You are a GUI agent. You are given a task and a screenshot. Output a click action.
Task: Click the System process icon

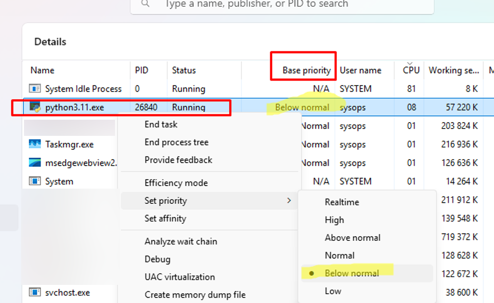(x=35, y=181)
